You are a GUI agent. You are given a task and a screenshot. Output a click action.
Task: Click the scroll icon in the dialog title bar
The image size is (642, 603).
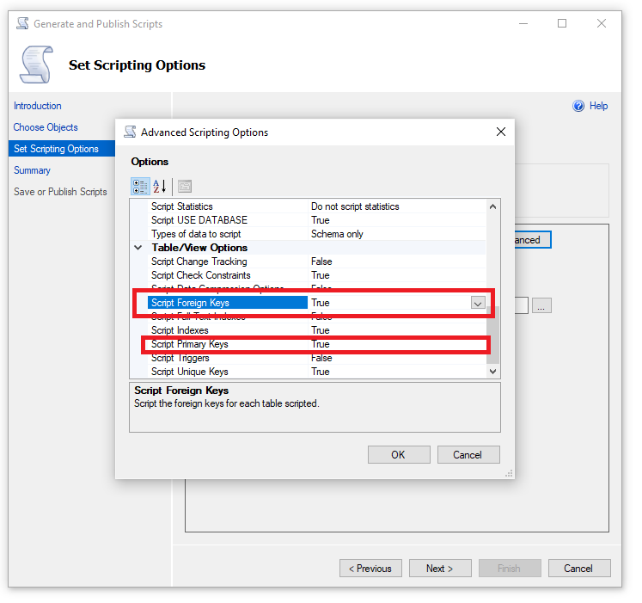click(130, 132)
